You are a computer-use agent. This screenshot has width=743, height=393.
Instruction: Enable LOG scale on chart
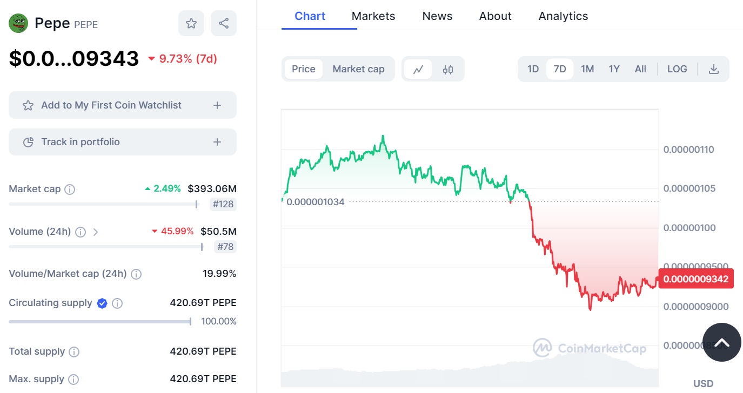coord(677,69)
